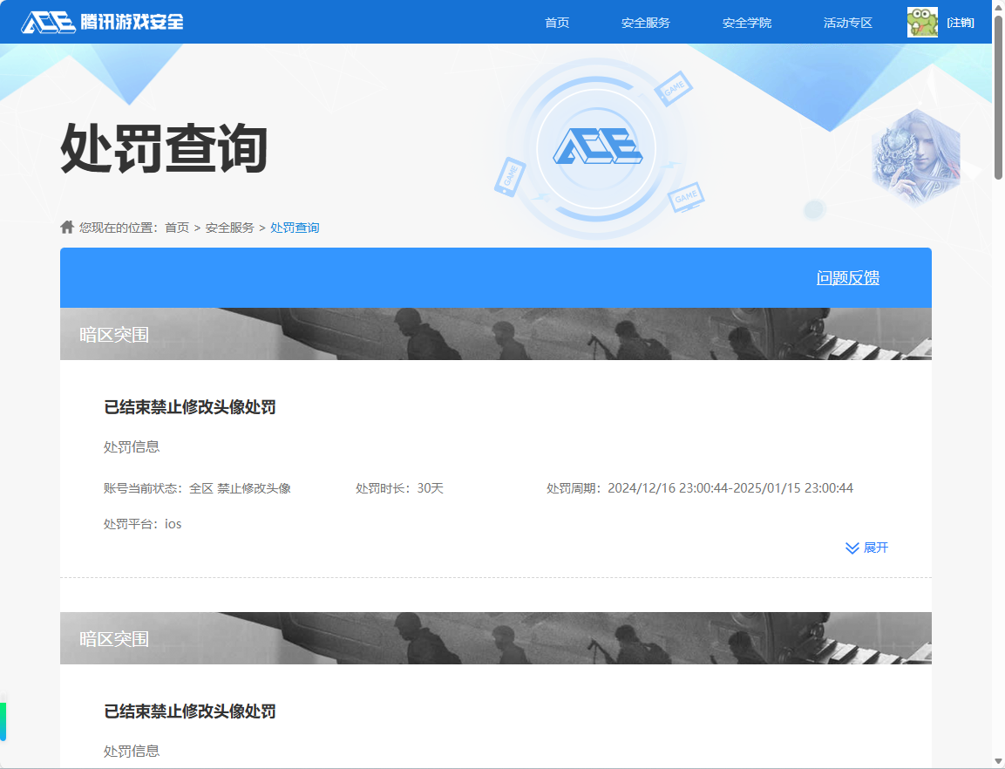Click the scrollbar up arrow
This screenshot has height=769, width=1005.
998,7
